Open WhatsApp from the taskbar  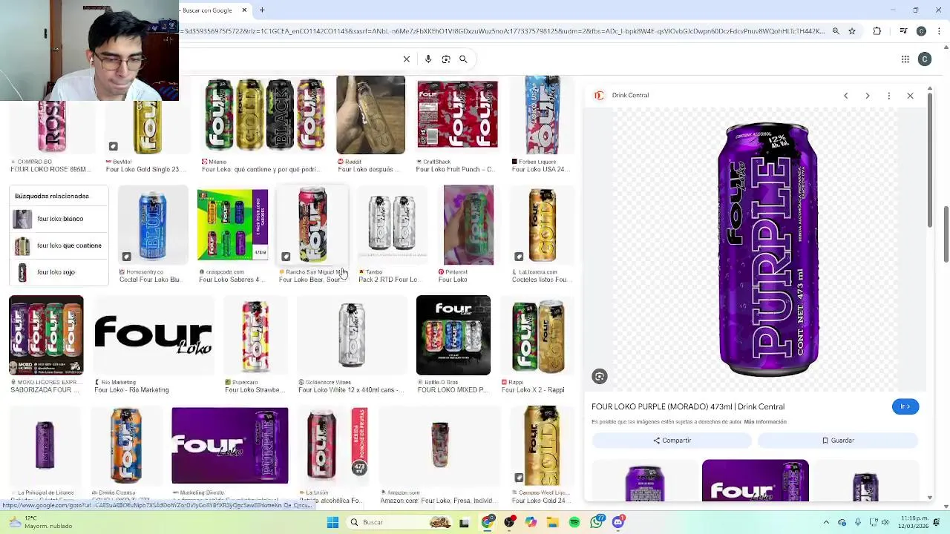[x=597, y=522]
